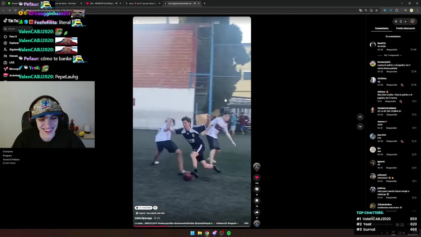The image size is (421, 237).
Task: Open Spotify from the taskbar
Action: [x=229, y=233]
